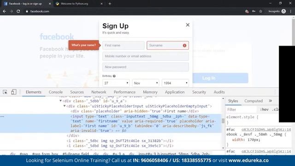This screenshot has height=166, width=295.
Task: Open the Application tab
Action: tap(175, 92)
